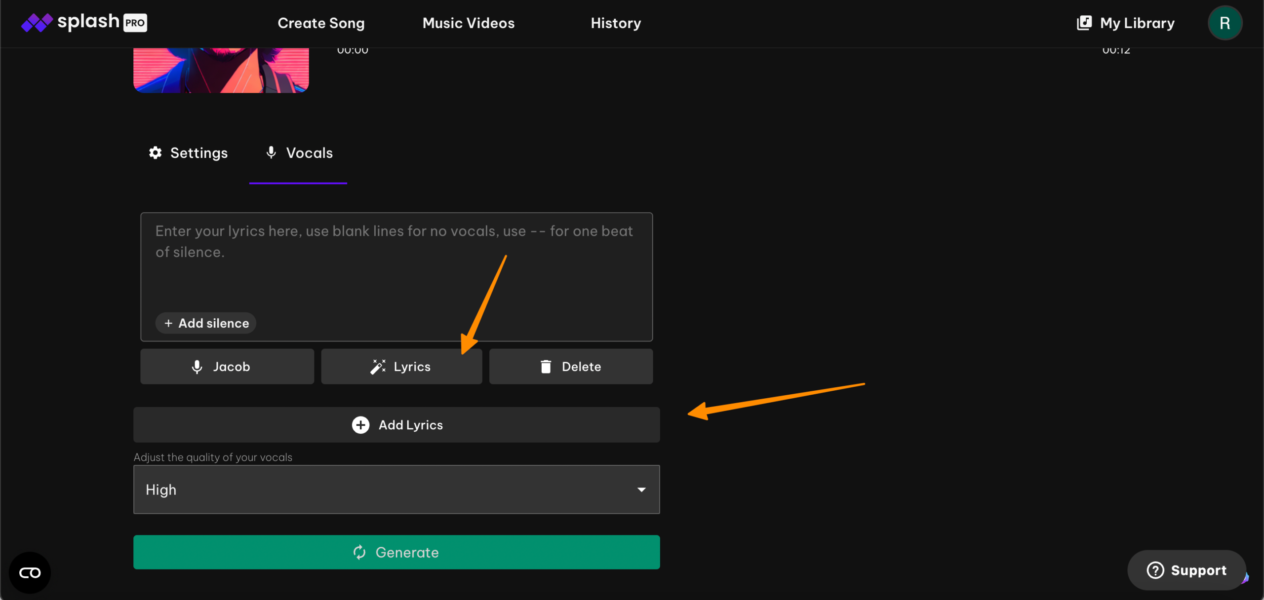Screen dimensions: 1264x600
Task: Click the Lyrics magic wand icon
Action: tap(378, 367)
